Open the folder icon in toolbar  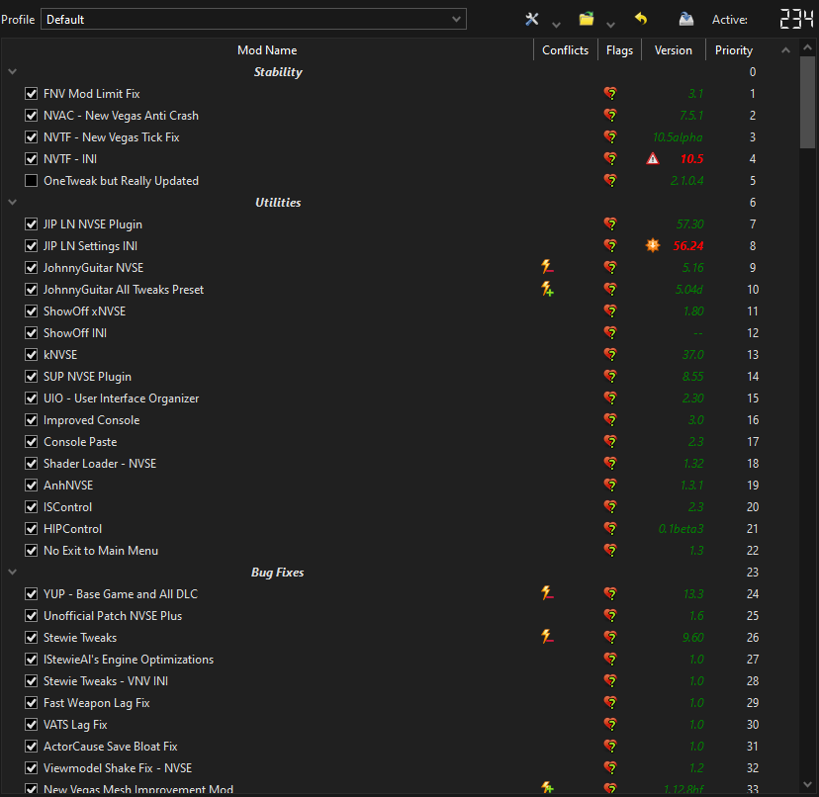[x=587, y=20]
